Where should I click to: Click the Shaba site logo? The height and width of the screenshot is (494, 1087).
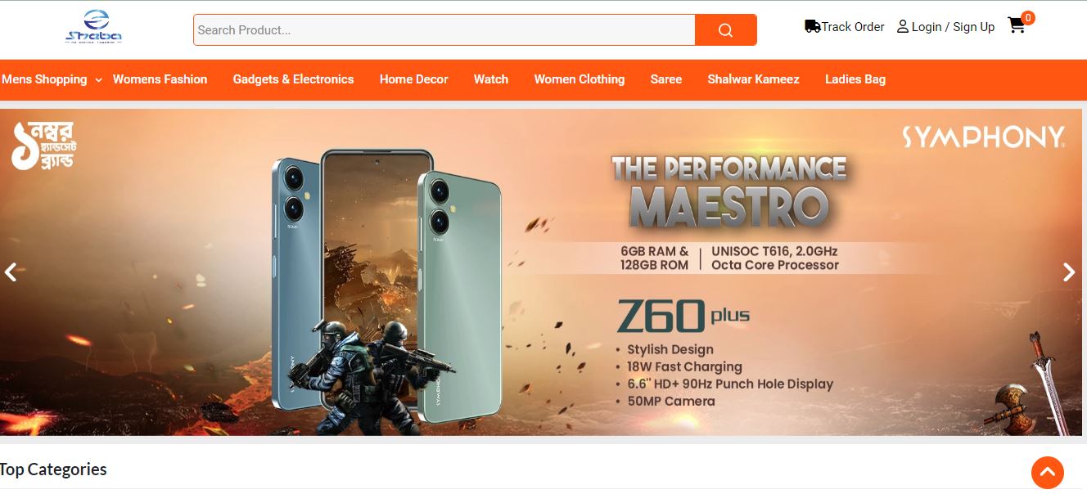[x=94, y=28]
